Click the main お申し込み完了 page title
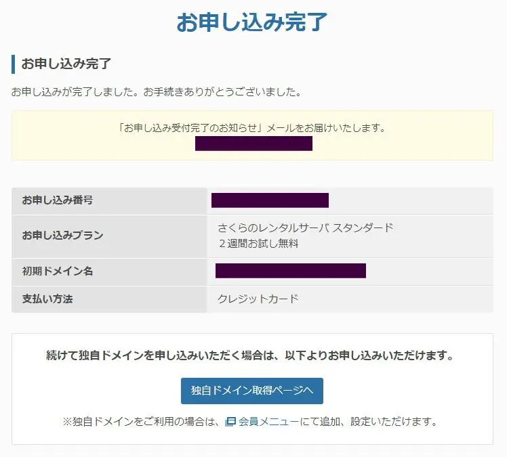This screenshot has height=457, width=507. (252, 22)
